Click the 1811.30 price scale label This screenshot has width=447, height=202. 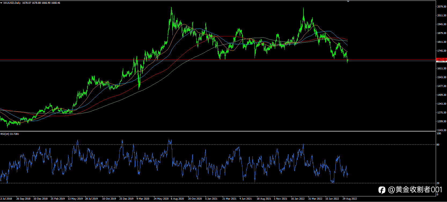click(x=442, y=42)
